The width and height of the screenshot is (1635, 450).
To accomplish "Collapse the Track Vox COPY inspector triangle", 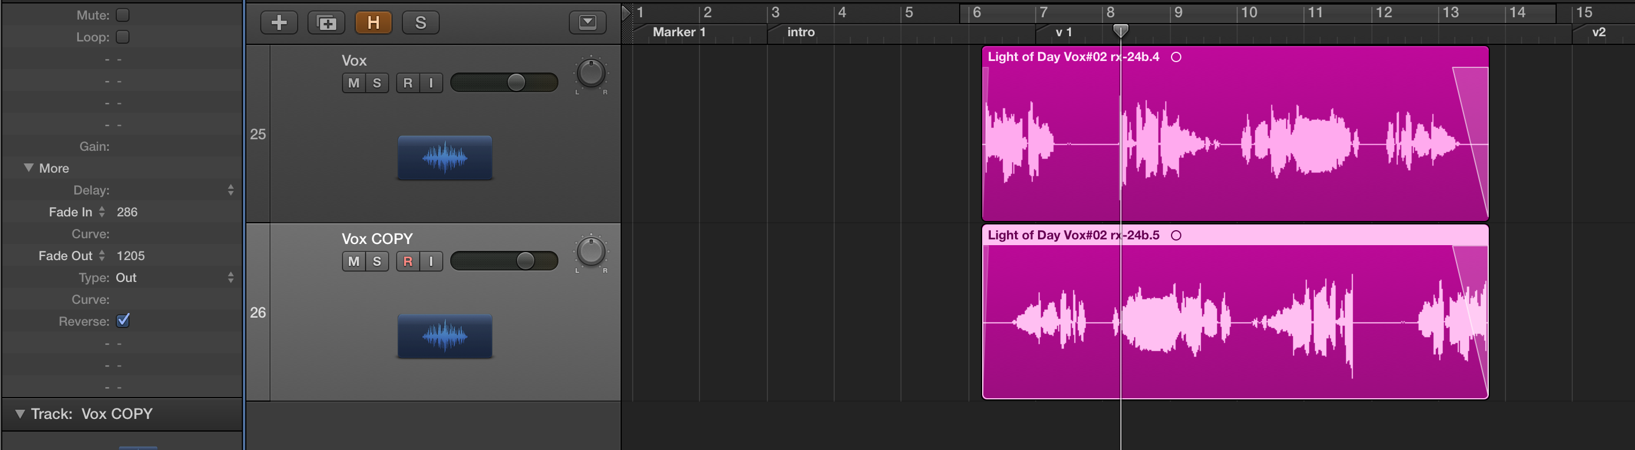I will [20, 414].
